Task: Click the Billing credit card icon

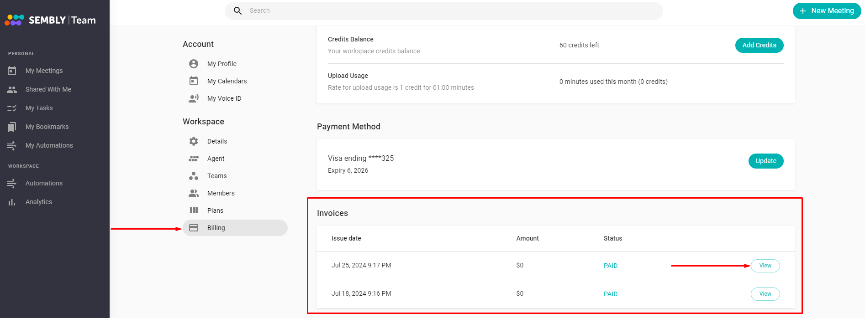Action: [x=194, y=228]
